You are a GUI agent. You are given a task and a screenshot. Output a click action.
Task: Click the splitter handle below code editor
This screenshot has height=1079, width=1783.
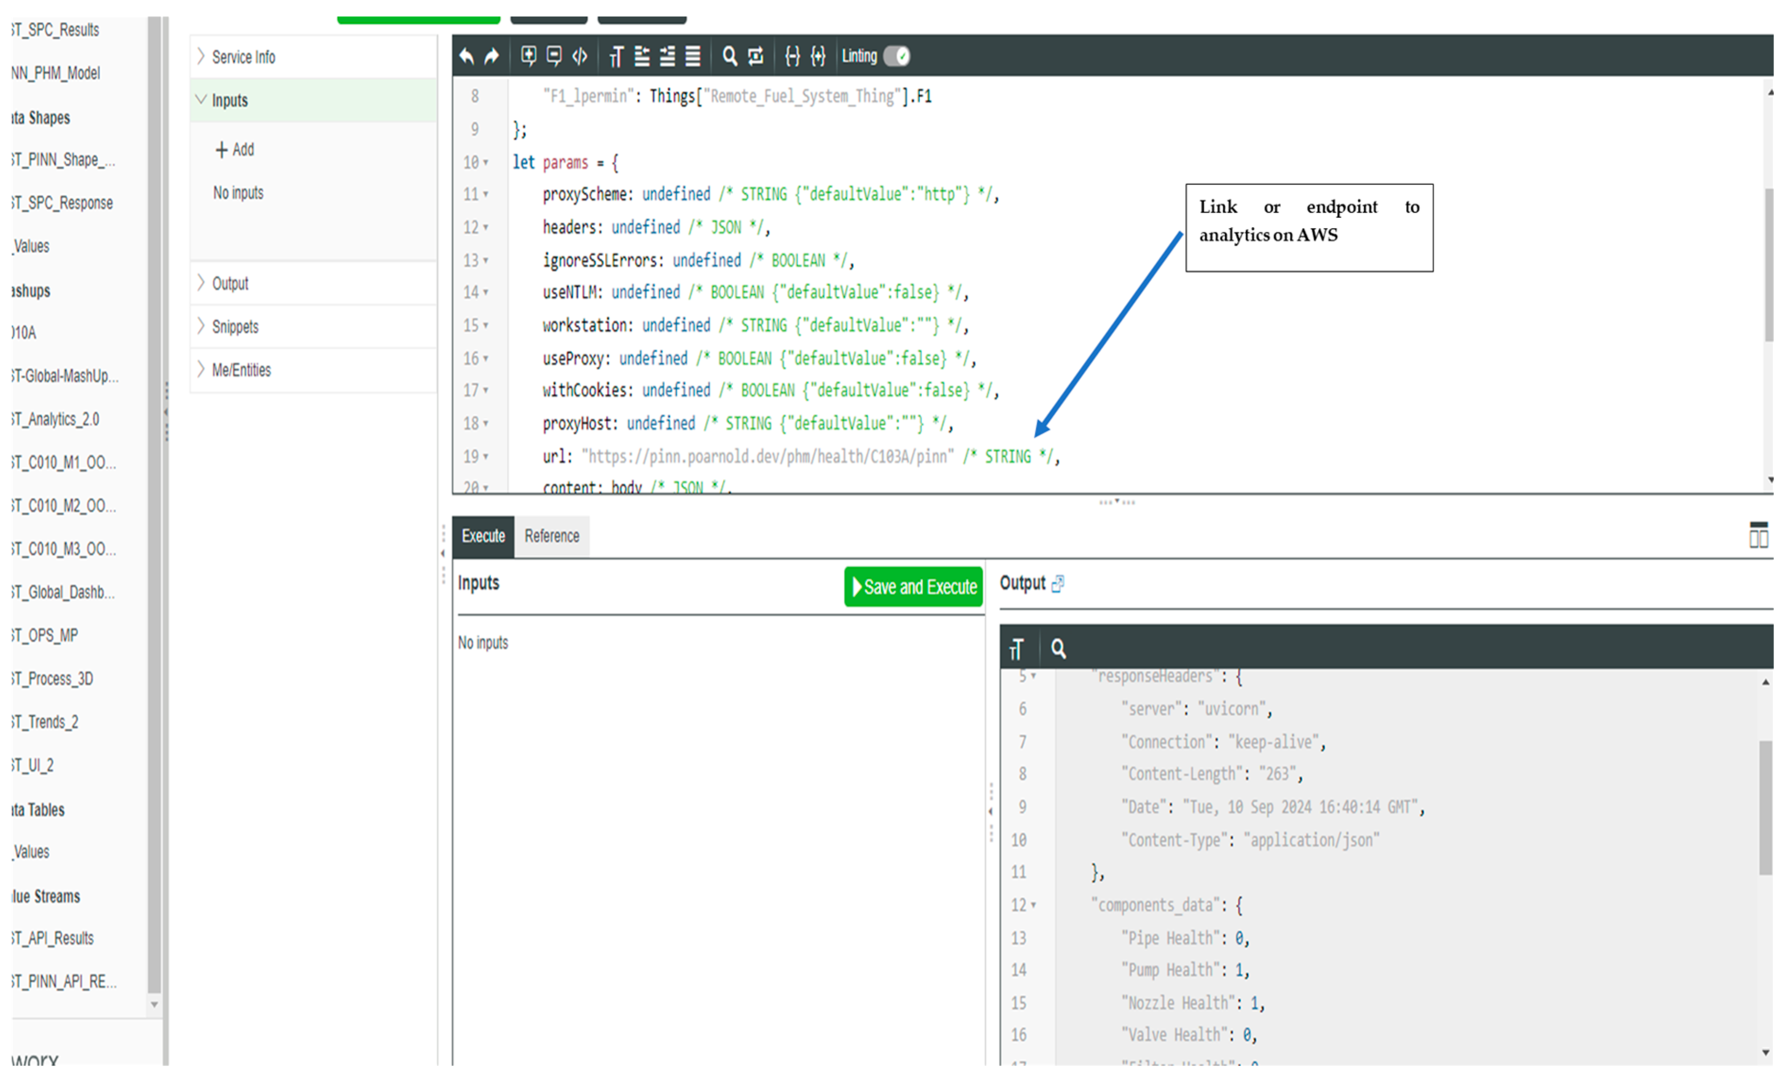[x=1117, y=501]
